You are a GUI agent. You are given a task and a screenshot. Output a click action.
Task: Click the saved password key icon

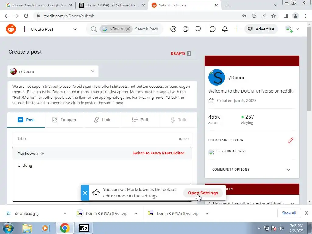[244, 16]
